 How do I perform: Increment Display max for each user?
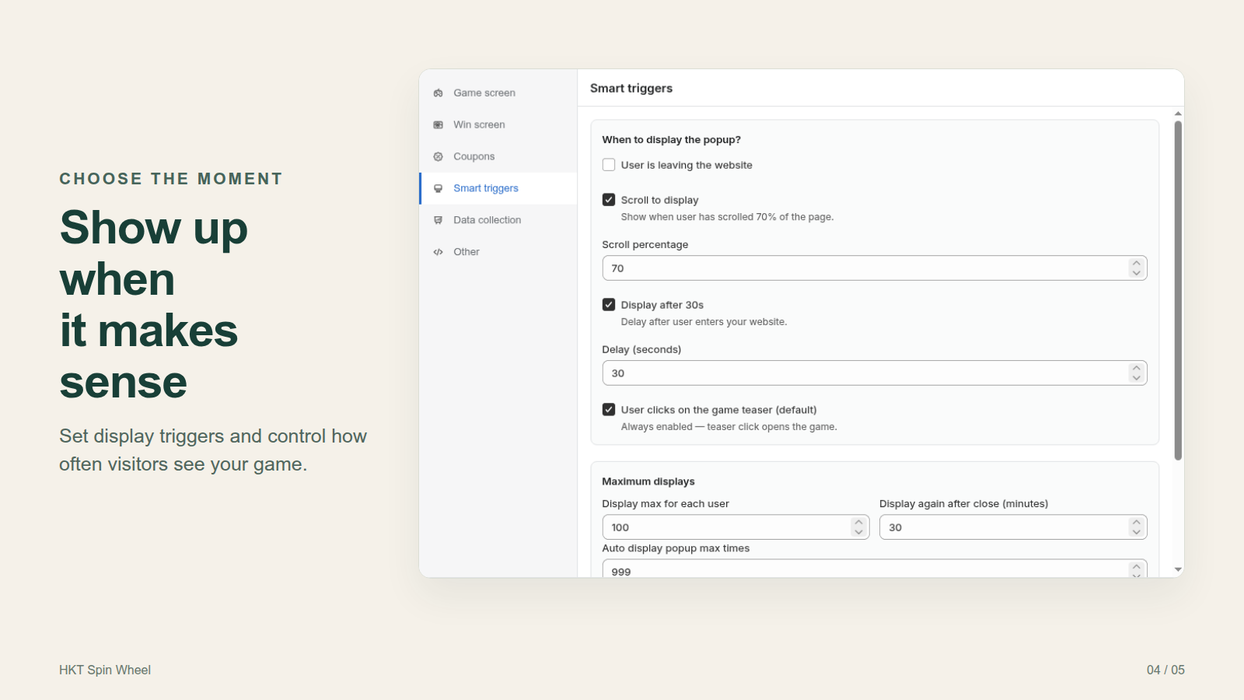tap(858, 523)
